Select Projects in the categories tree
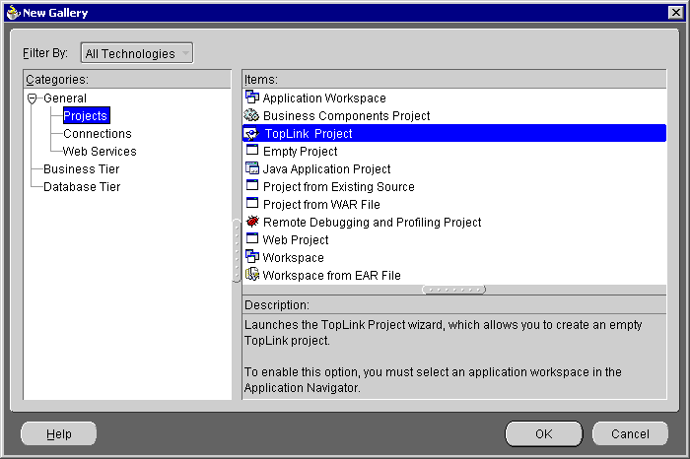Screen dimensions: 690x459 pos(86,115)
